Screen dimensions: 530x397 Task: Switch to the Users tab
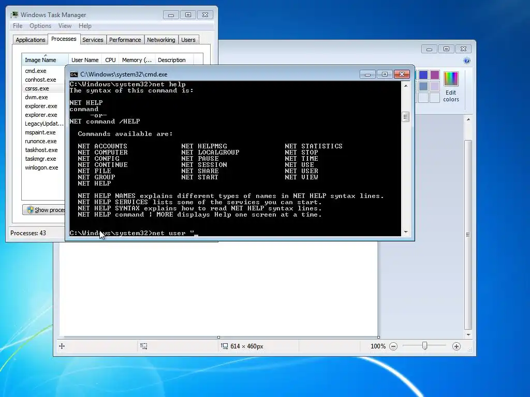[188, 40]
